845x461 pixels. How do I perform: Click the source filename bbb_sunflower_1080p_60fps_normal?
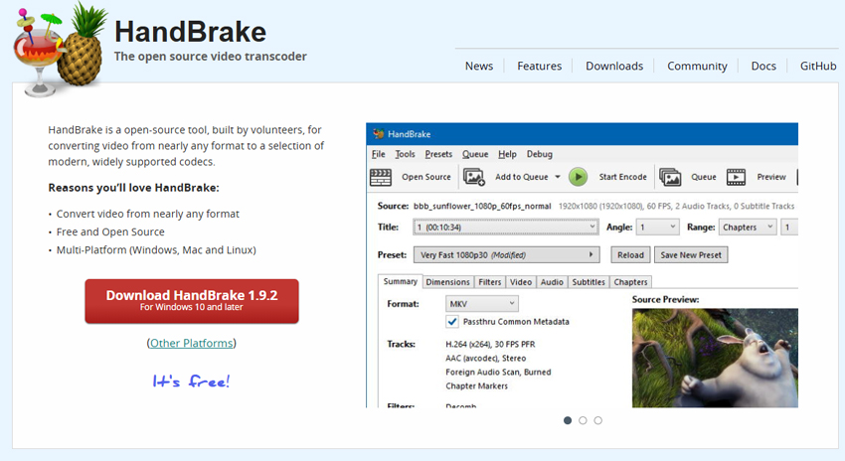[x=482, y=206]
